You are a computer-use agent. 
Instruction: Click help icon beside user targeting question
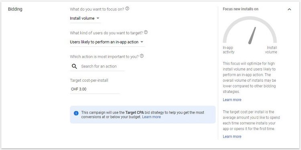click(146, 32)
